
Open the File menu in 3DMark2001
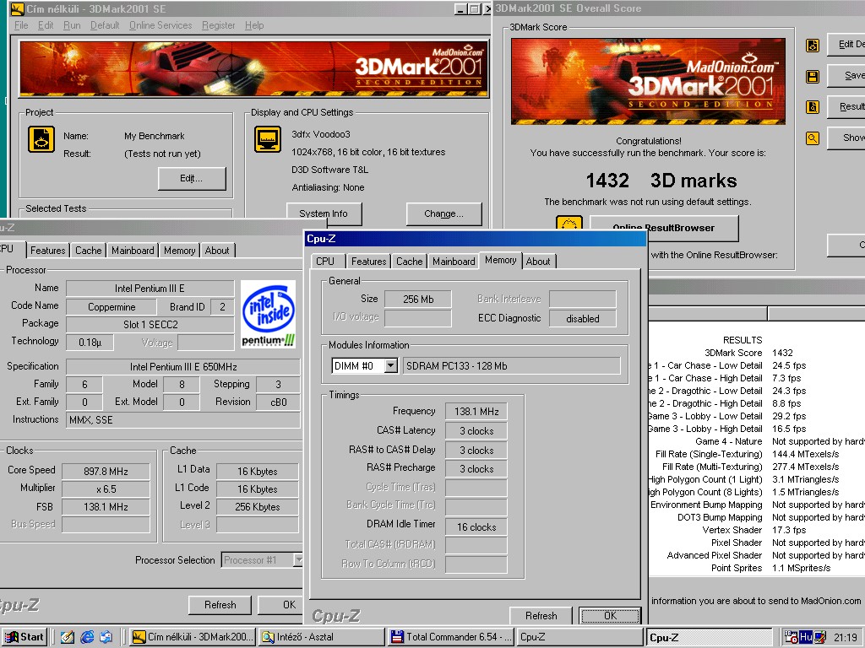[x=21, y=25]
